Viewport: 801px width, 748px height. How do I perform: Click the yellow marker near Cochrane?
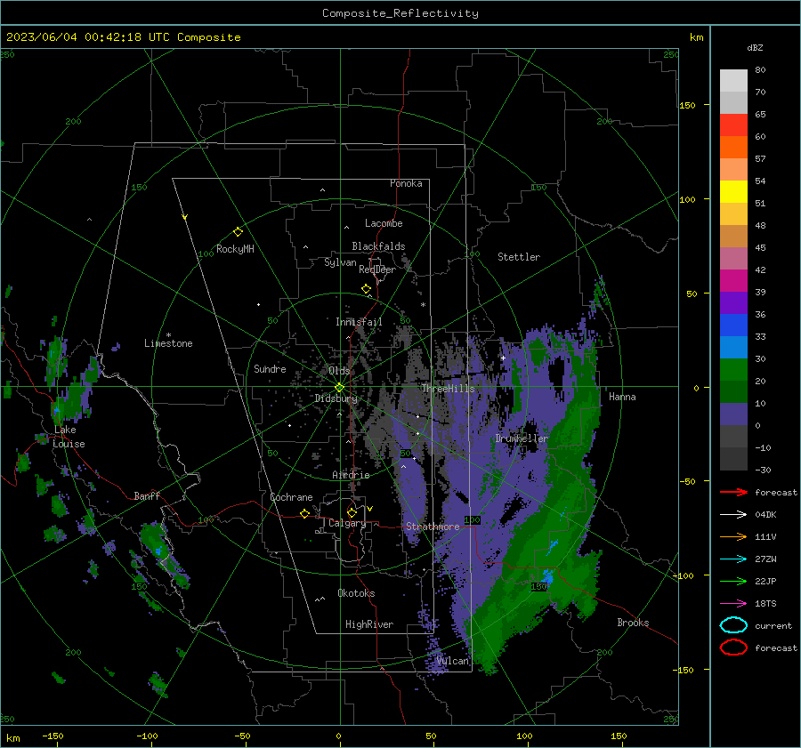(304, 514)
